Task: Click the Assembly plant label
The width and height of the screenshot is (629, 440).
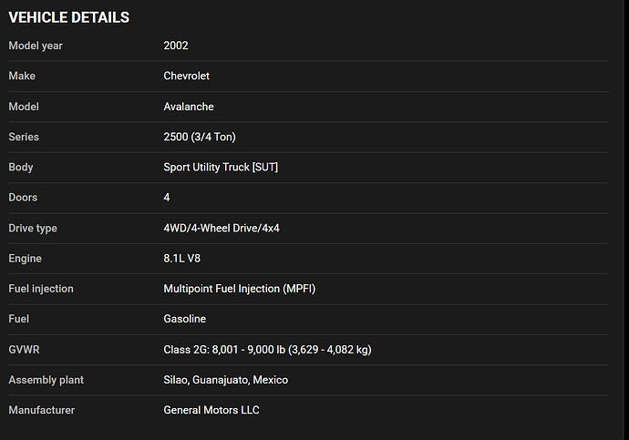Action: 46,380
